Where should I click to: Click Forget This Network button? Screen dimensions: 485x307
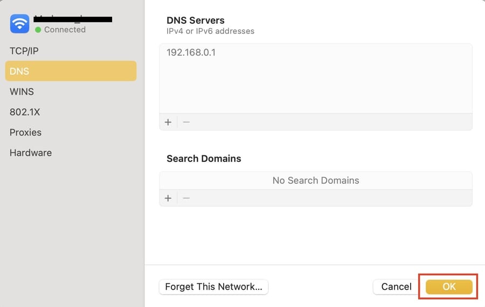pos(213,287)
